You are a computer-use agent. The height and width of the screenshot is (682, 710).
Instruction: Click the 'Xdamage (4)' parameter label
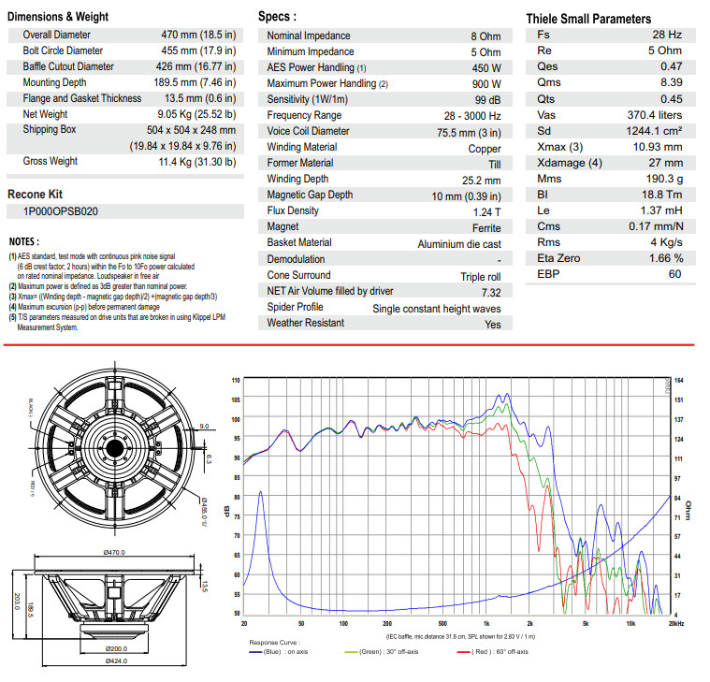click(x=570, y=163)
